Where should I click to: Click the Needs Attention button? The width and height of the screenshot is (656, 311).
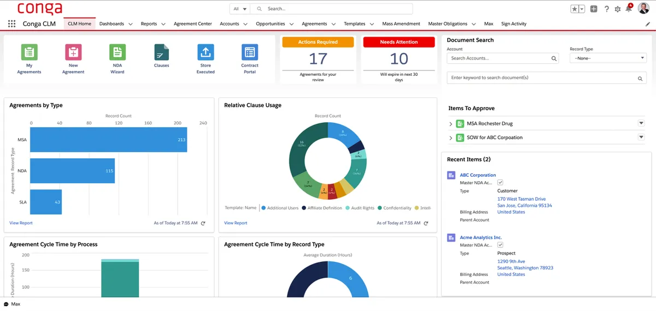click(399, 42)
